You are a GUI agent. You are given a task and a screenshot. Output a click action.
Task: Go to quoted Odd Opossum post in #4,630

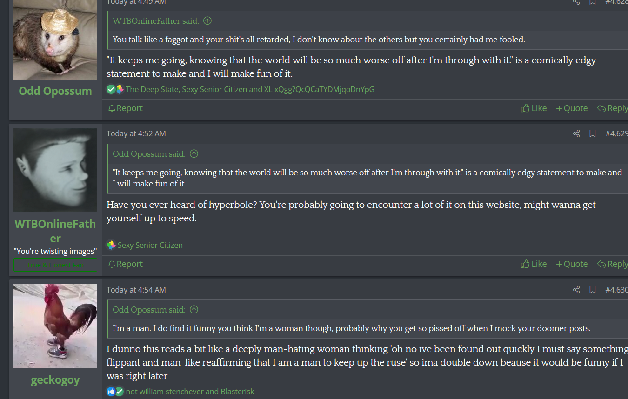coord(194,310)
